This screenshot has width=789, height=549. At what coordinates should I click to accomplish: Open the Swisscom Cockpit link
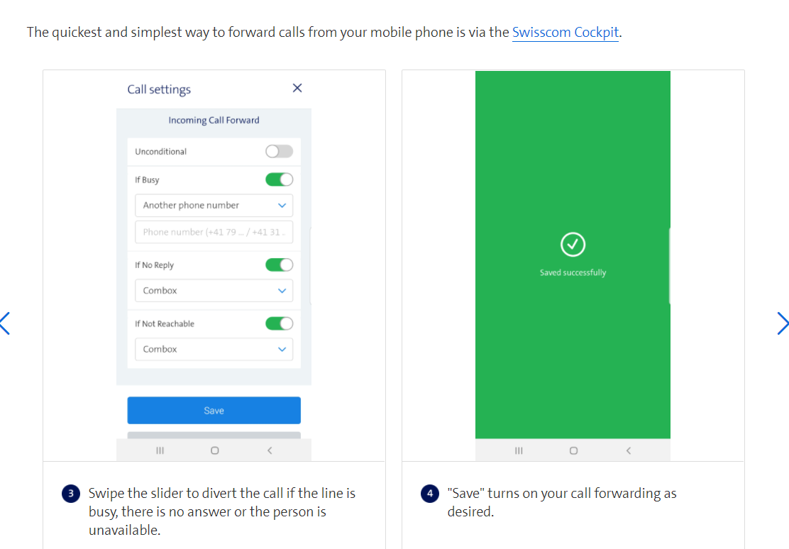point(565,33)
